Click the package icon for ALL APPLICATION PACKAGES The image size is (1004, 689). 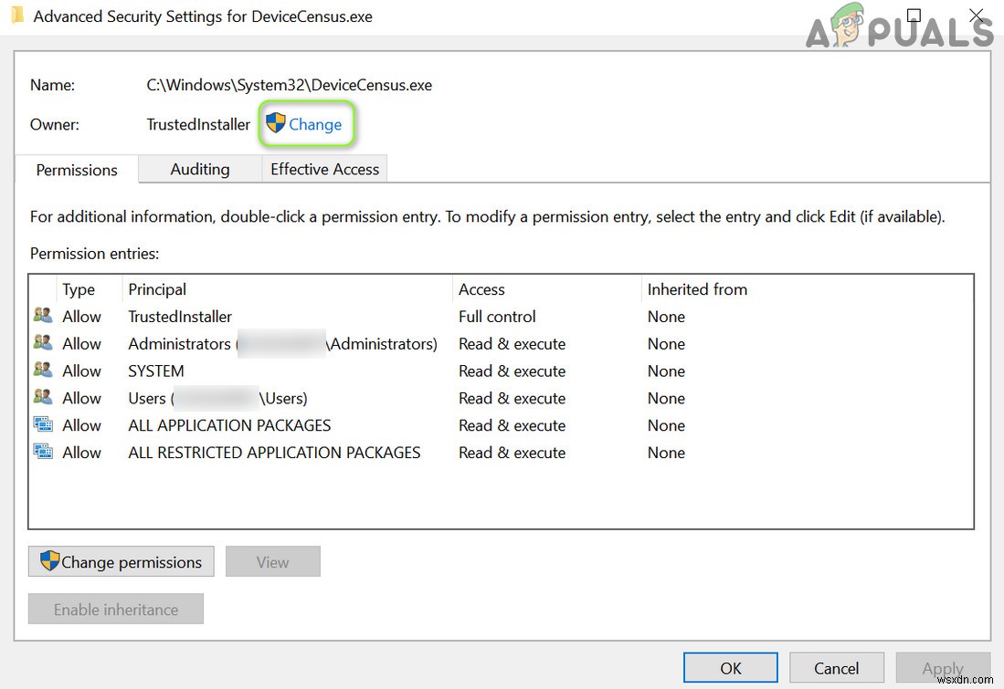click(x=43, y=424)
